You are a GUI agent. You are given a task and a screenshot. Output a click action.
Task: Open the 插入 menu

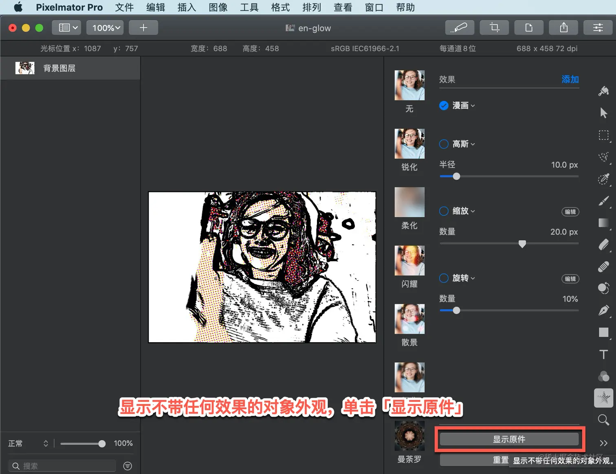tap(187, 7)
